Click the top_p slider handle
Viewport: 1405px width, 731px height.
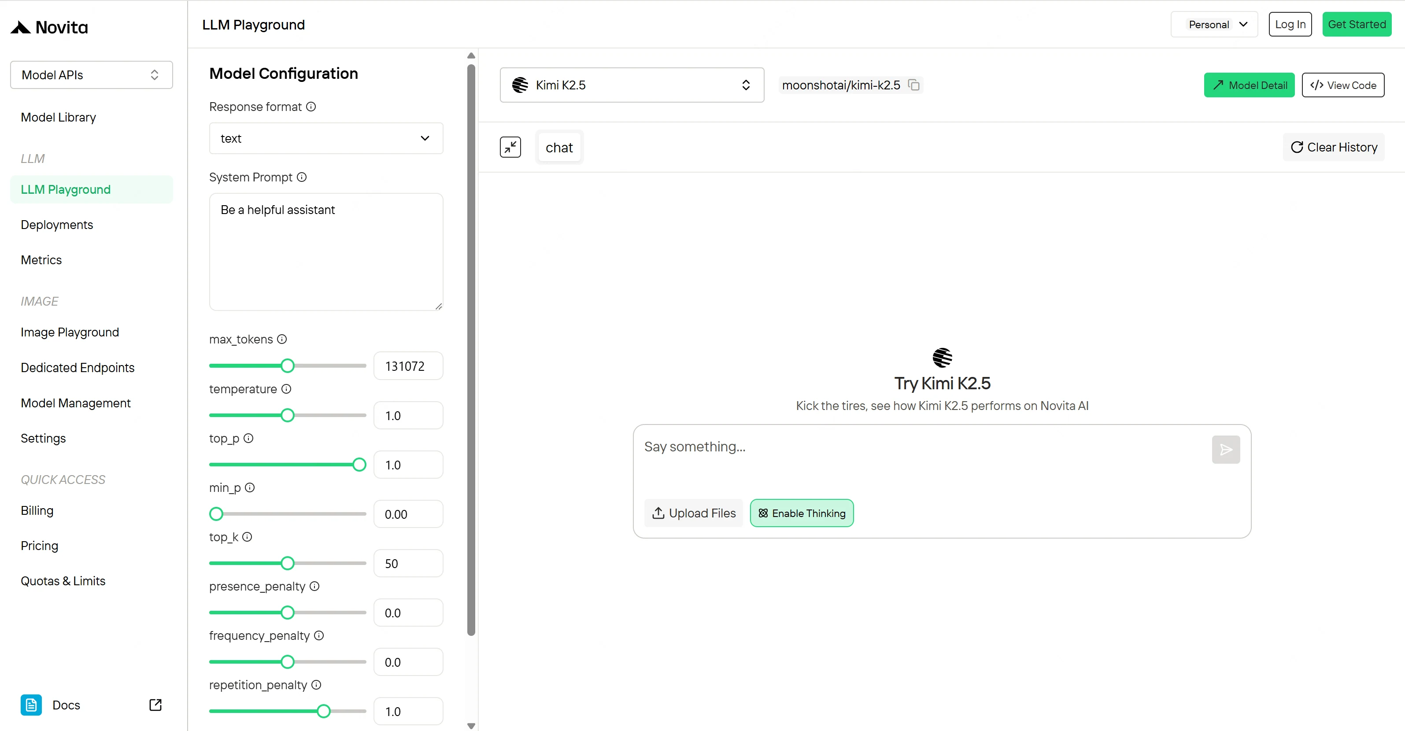pos(359,465)
